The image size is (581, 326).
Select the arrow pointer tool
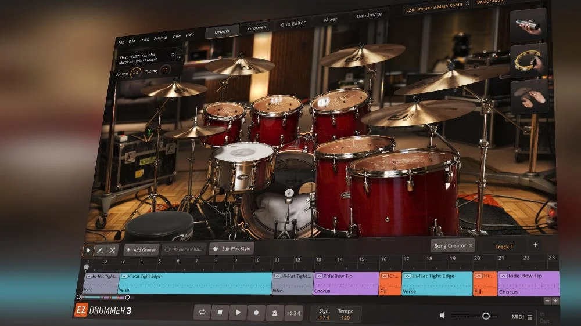click(x=88, y=251)
